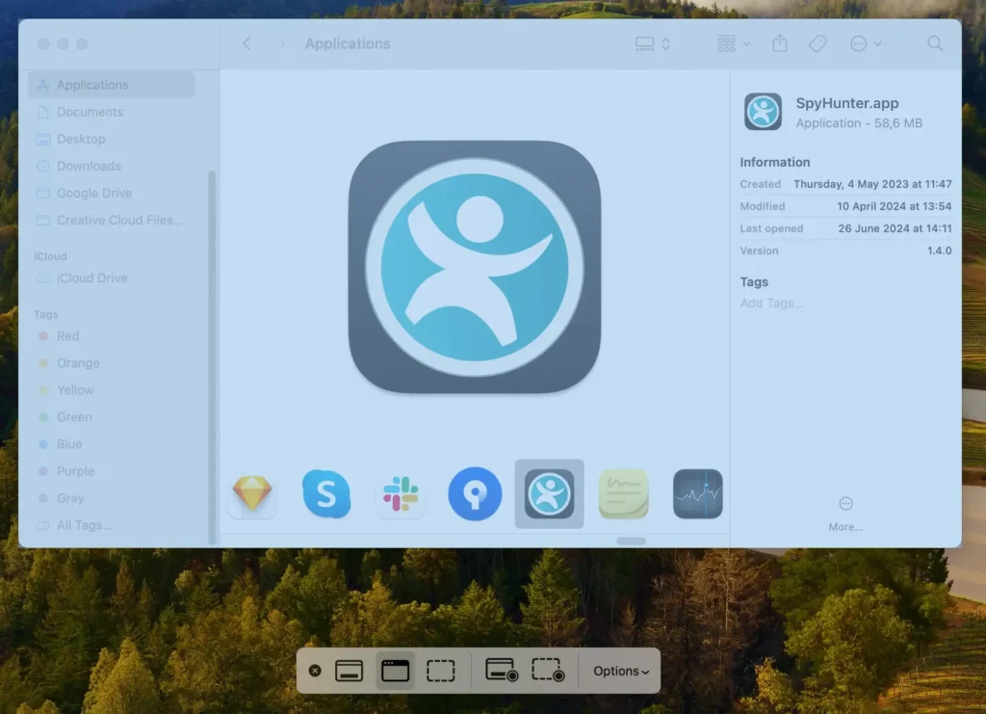Choose Record Selected Portion mode
Viewport: 986px width, 714px height.
(548, 671)
